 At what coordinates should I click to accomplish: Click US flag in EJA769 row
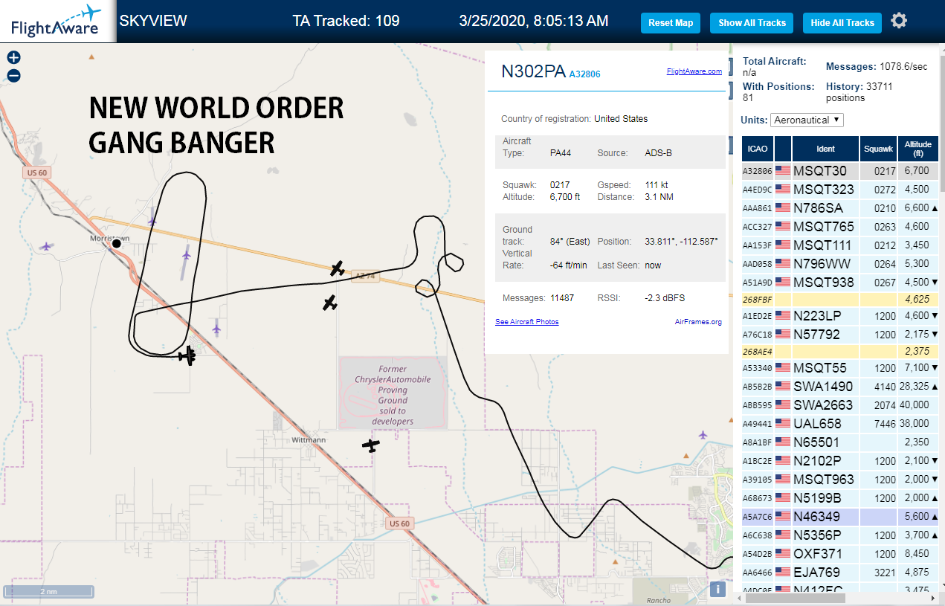783,573
